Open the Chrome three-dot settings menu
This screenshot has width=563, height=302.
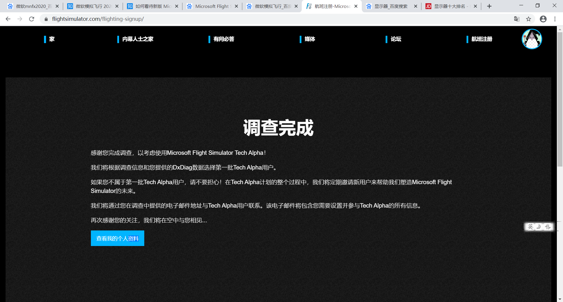tap(555, 19)
